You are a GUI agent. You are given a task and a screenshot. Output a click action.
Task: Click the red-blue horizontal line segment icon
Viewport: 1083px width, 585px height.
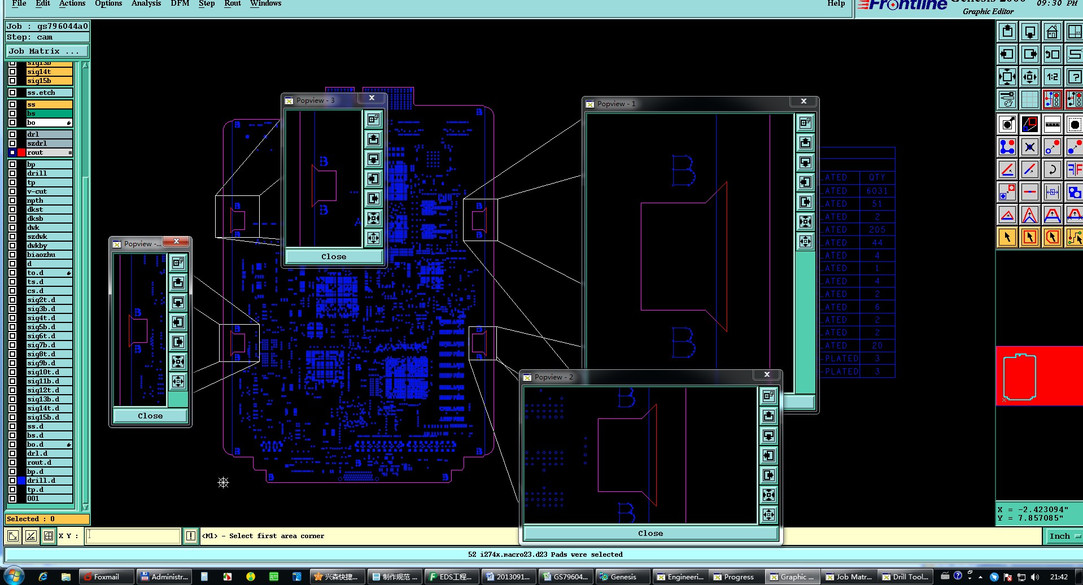tap(1030, 192)
